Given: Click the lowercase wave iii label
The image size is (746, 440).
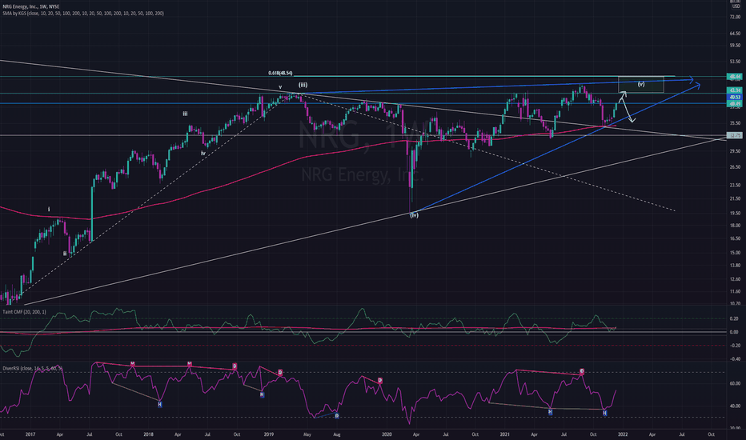Looking at the screenshot, I should click(x=185, y=114).
